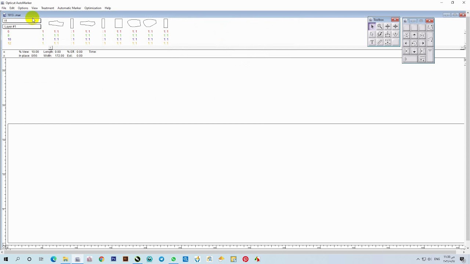Viewport: 470px width, 264px height.
Task: Click the move up arrow icon
Action: click(x=414, y=35)
